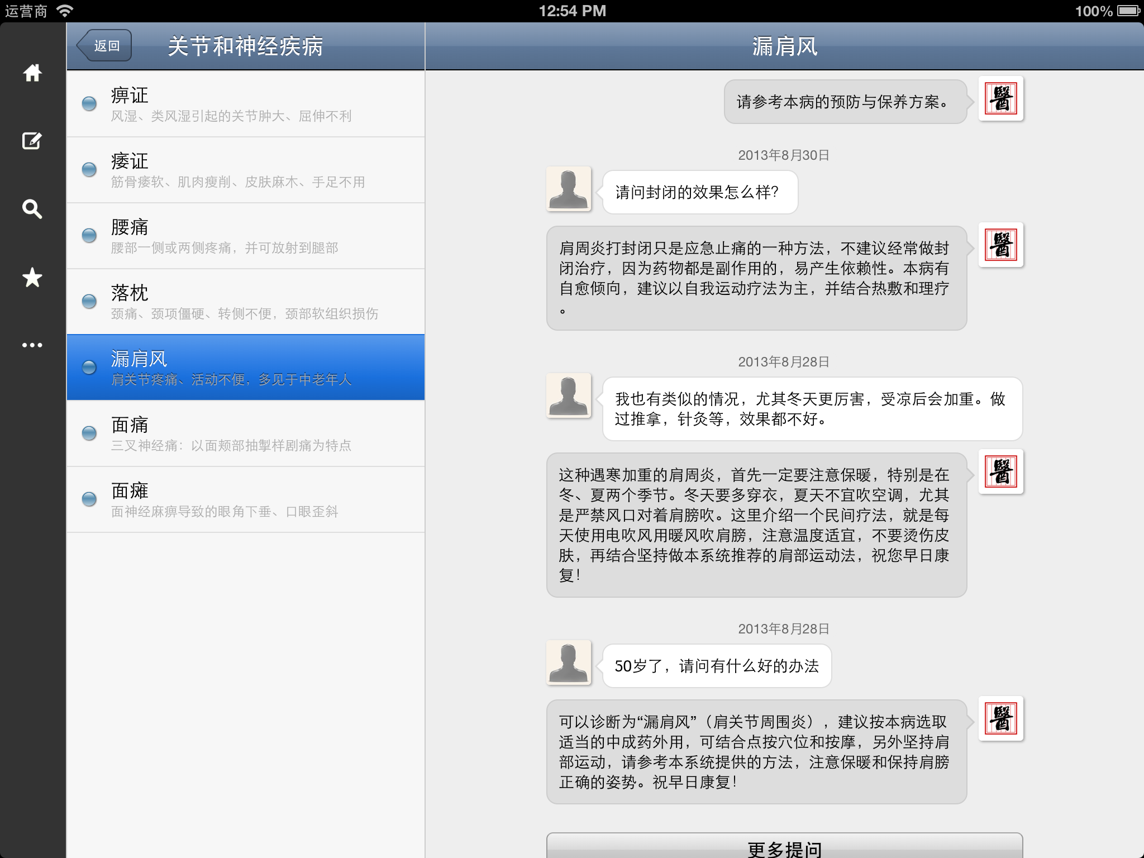Tap the battery indicator icon
Viewport: 1144px width, 858px height.
pos(1128,11)
